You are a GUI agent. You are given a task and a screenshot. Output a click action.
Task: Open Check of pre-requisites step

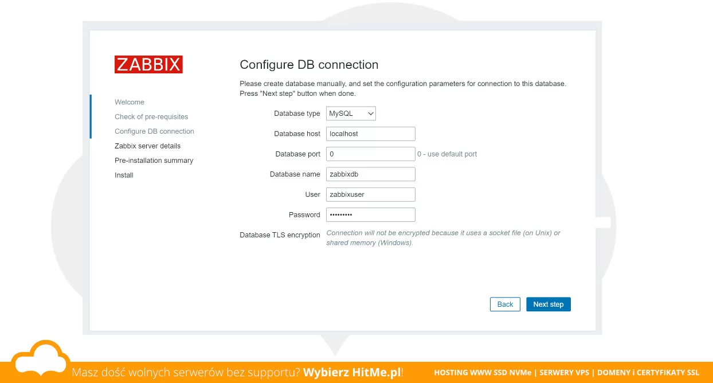coord(151,116)
